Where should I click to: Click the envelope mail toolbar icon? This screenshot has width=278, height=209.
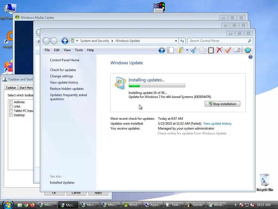[237, 50]
